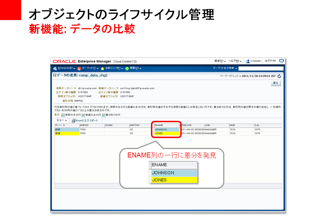Image resolution: width=328 pixels, height=218 pixels.
Task: Click the ORACLE logo in the header
Action: tap(64, 61)
